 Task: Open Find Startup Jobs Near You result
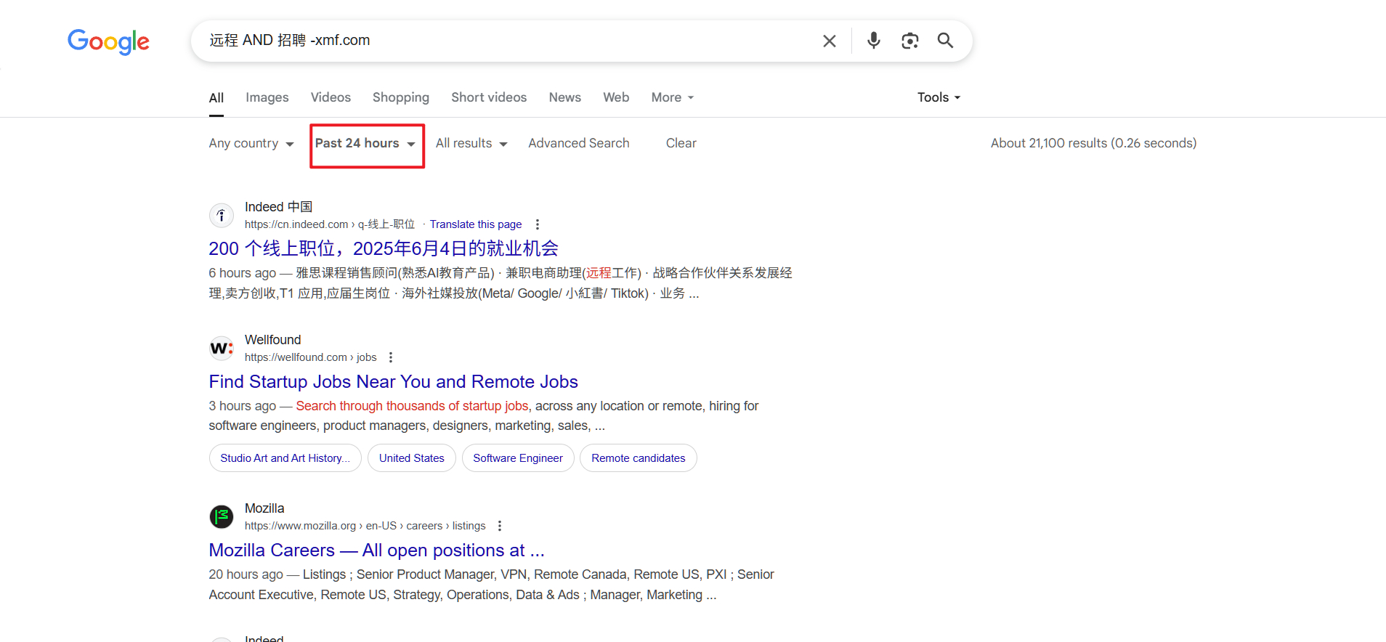(393, 382)
